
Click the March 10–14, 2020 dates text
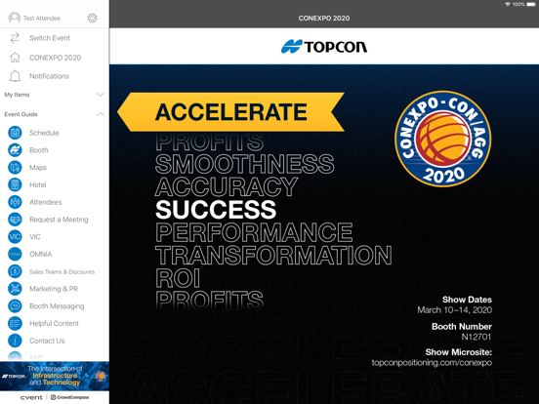coord(455,310)
